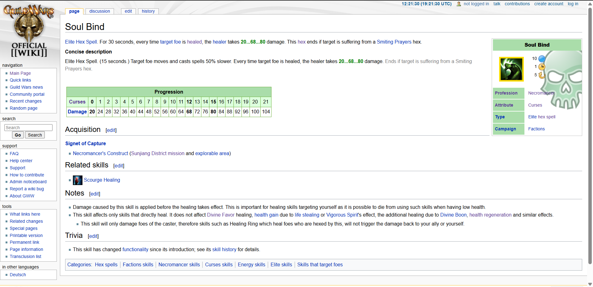Open the Signet of Capture link
The image size is (593, 287).
point(86,143)
